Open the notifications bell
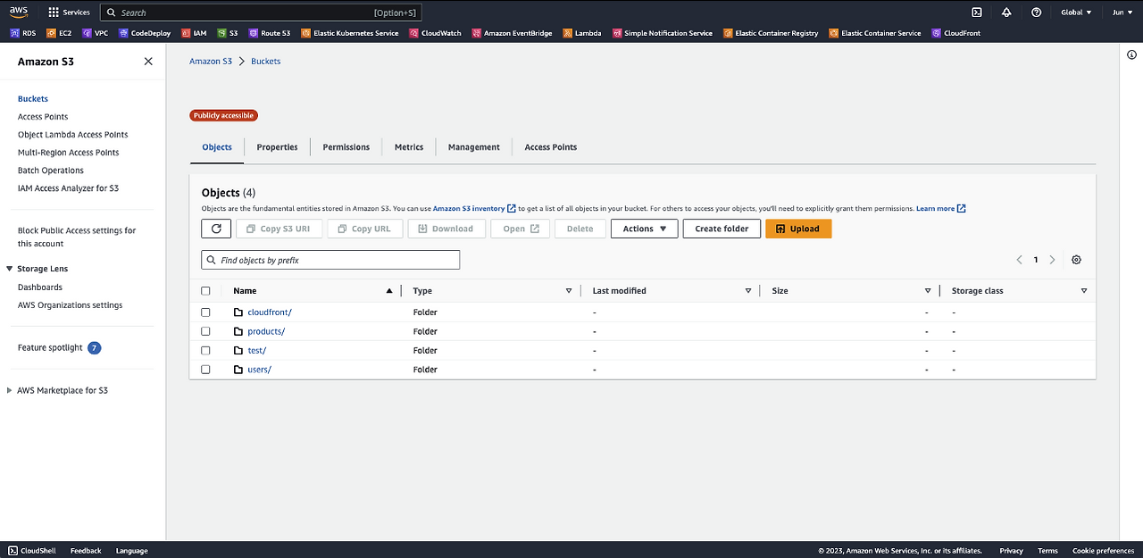The image size is (1143, 558). click(x=1006, y=12)
